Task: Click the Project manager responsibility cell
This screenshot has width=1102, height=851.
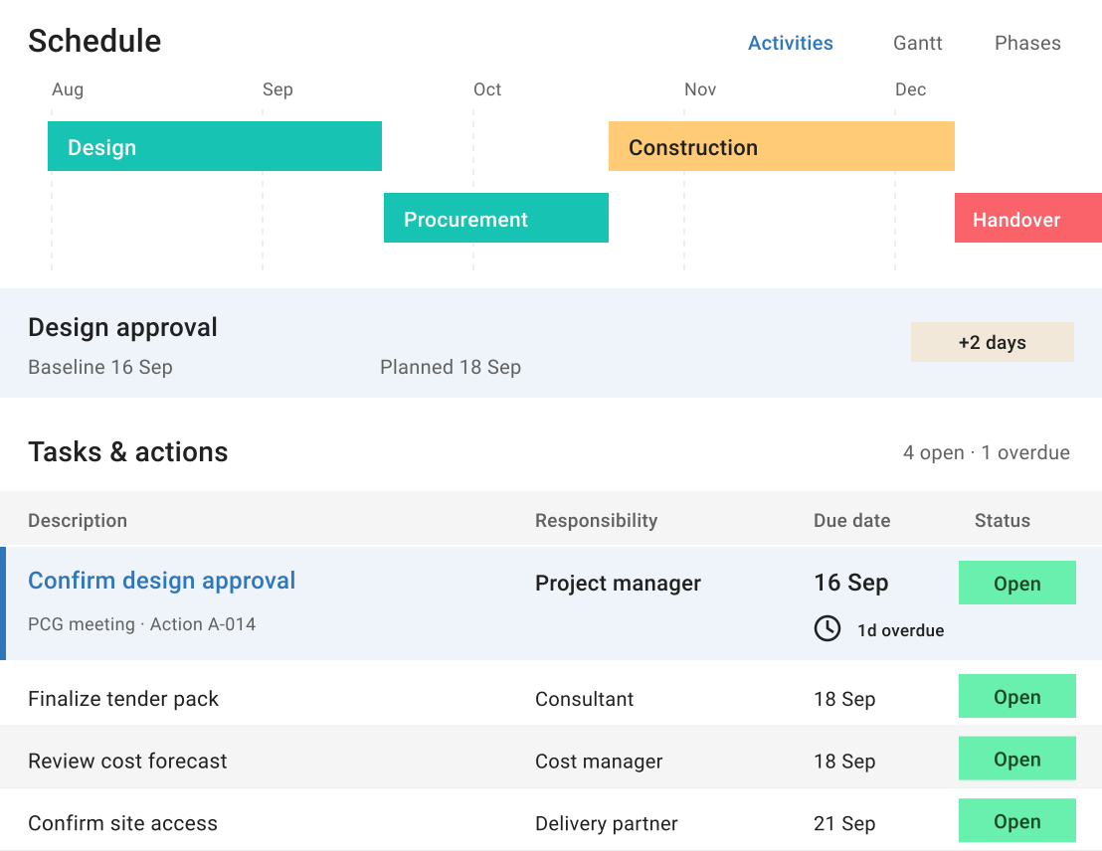Action: [x=618, y=584]
